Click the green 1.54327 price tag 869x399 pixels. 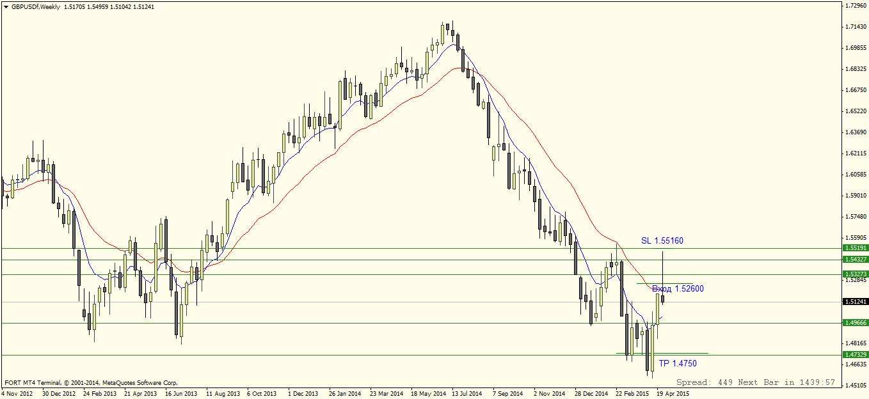[x=856, y=260]
